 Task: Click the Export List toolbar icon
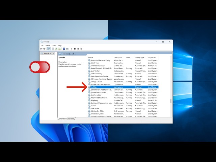(x=60, y=49)
